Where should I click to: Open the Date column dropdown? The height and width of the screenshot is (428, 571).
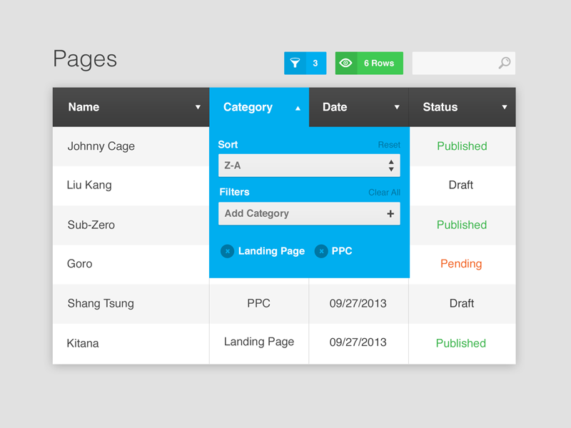point(397,107)
